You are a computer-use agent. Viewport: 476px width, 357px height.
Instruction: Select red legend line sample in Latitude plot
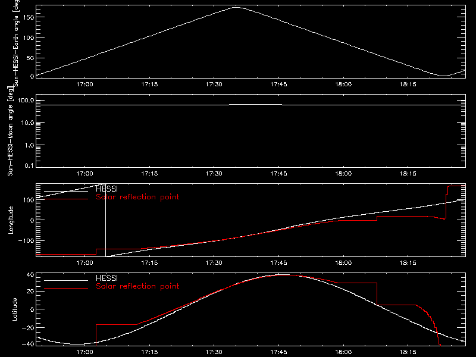click(x=66, y=289)
